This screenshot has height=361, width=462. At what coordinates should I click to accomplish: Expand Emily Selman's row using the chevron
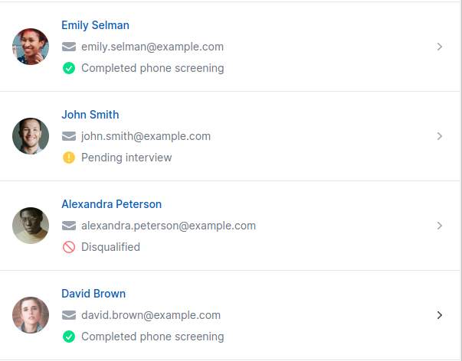tap(440, 47)
